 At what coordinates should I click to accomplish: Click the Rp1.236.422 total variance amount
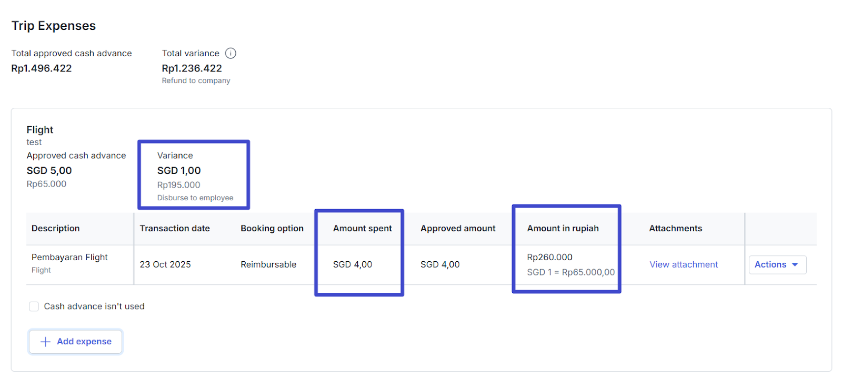[192, 68]
